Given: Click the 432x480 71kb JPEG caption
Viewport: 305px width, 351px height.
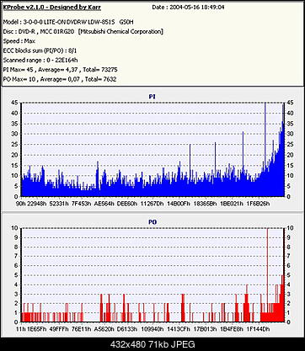Looking at the screenshot, I should tap(152, 344).
